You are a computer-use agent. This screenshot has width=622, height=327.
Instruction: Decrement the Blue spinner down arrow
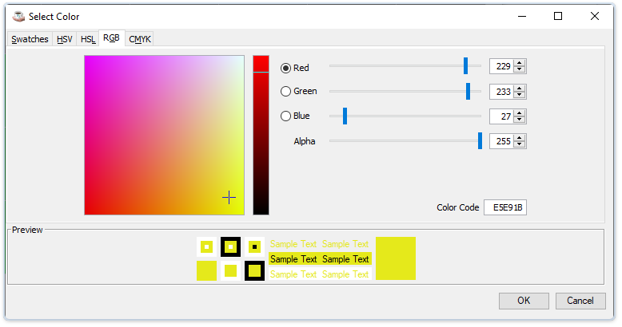[x=520, y=120]
